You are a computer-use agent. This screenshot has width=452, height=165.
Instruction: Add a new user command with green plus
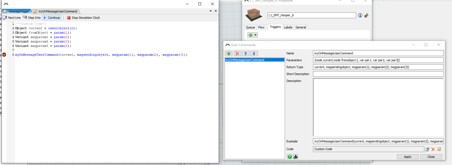click(x=228, y=54)
